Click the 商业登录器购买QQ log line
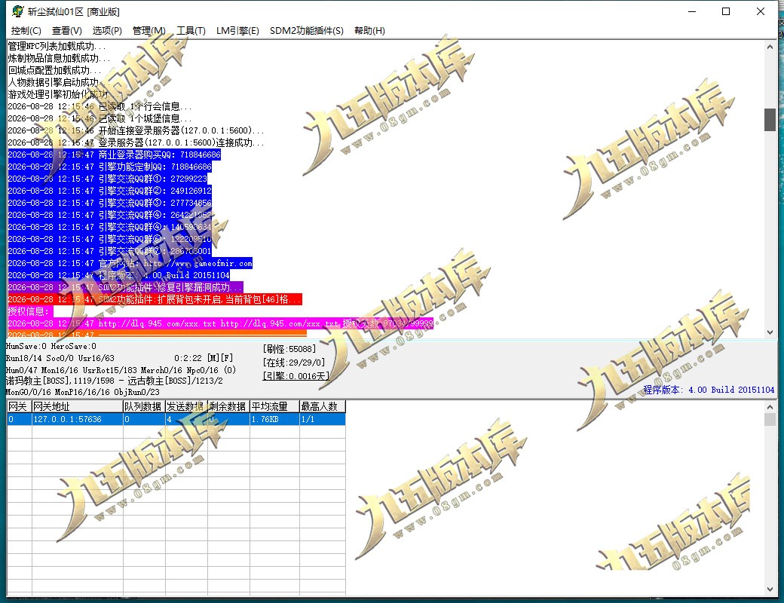 (114, 155)
